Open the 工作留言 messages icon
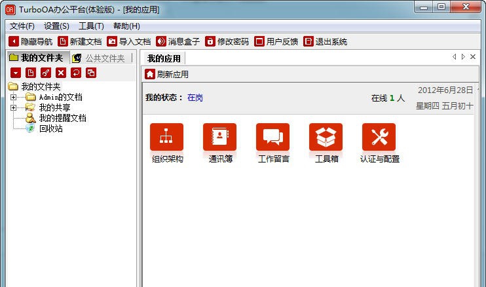This screenshot has height=287, width=486. tap(272, 143)
